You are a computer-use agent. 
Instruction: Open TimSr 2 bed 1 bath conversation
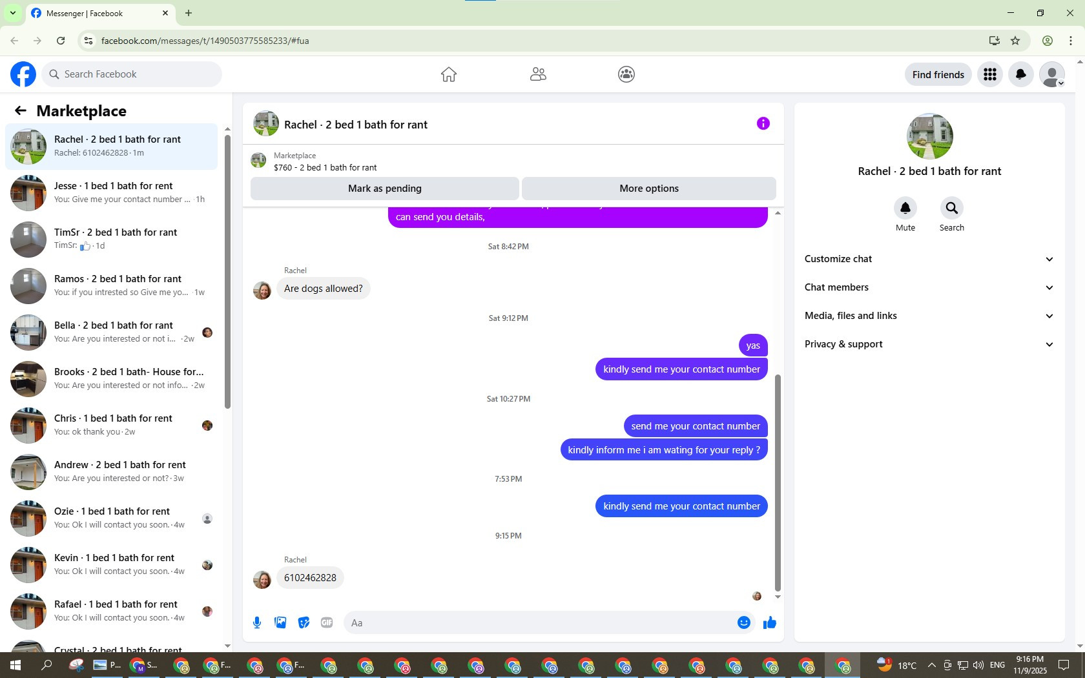(111, 240)
